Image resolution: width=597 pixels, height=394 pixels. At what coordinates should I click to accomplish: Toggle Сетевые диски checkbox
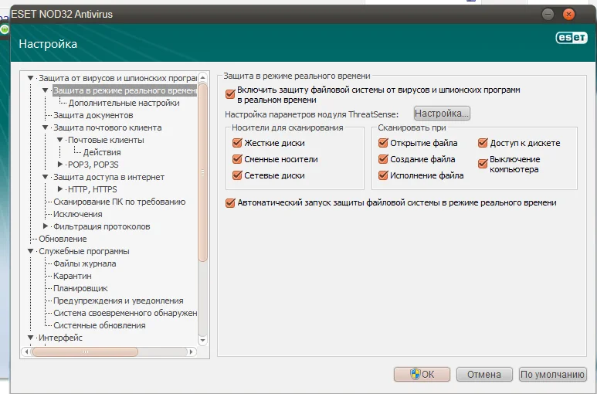point(237,175)
